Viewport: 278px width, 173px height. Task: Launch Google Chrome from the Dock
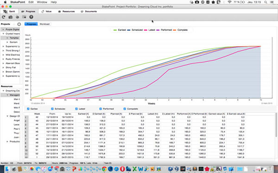(x=104, y=169)
